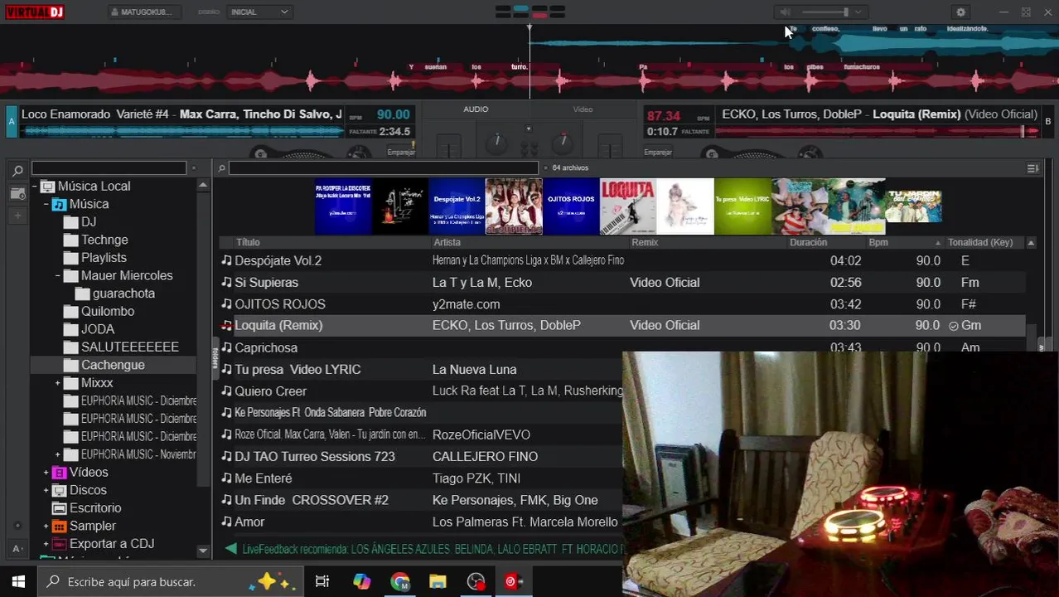Select the Techno folder 'Technge'
Viewport: 1059px width, 597px height.
click(x=104, y=240)
